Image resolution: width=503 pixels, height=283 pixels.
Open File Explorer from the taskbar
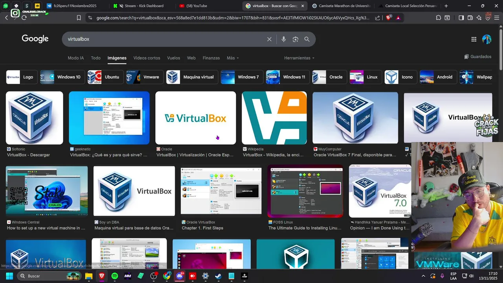click(x=89, y=276)
